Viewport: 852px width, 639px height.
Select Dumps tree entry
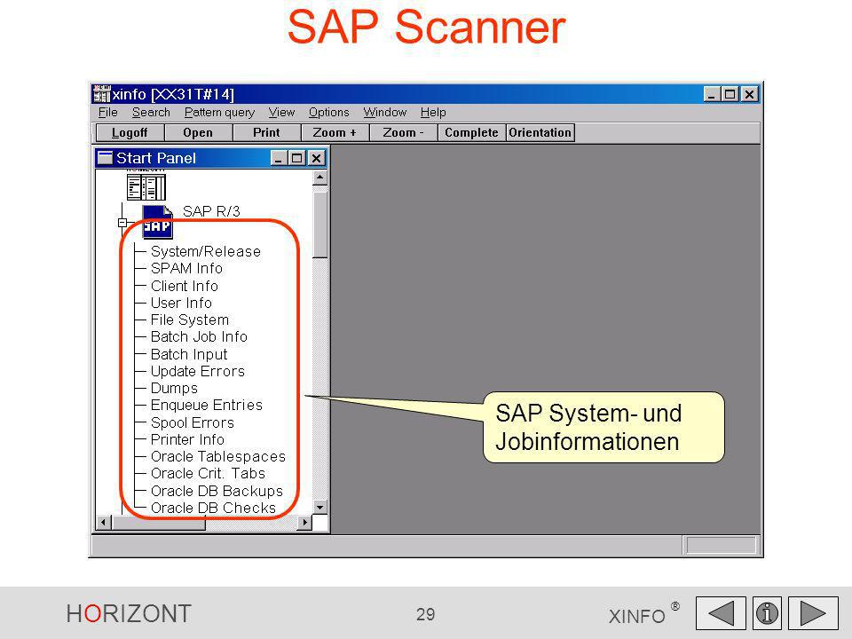pos(174,388)
